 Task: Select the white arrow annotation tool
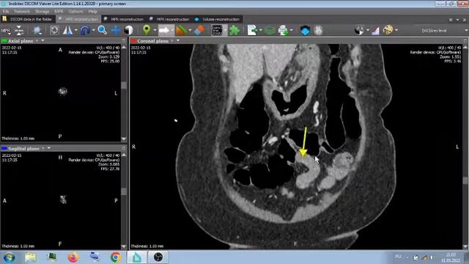[164, 30]
